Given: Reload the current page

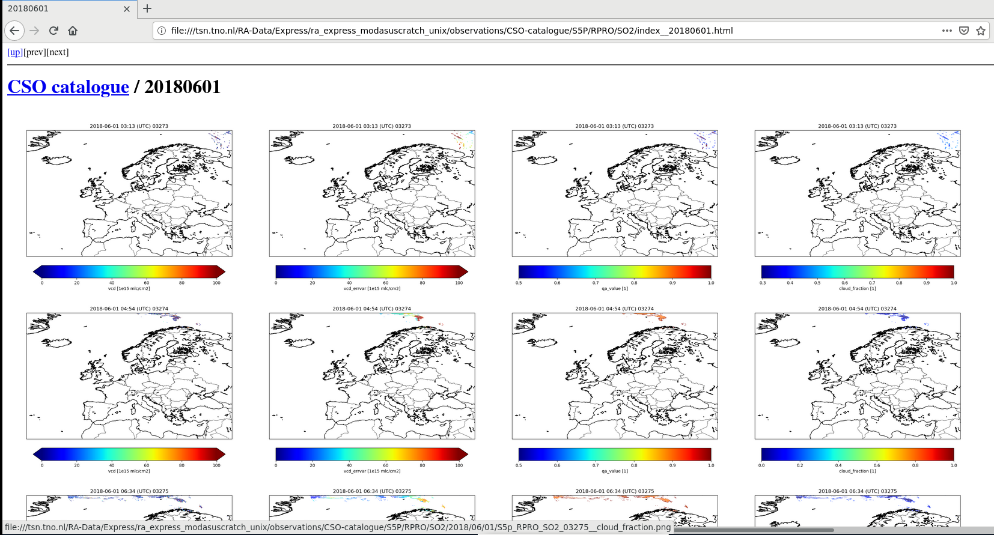Looking at the screenshot, I should click(x=53, y=31).
